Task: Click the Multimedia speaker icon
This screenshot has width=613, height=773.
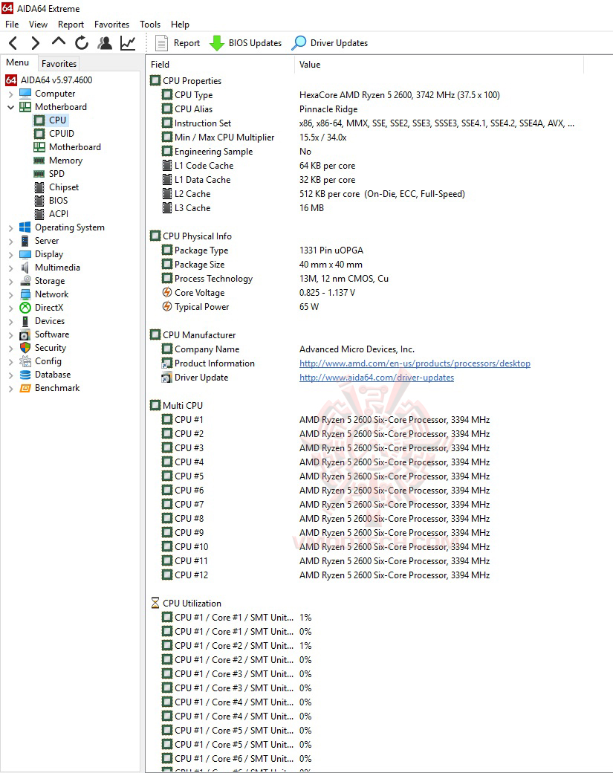Action: (x=25, y=268)
